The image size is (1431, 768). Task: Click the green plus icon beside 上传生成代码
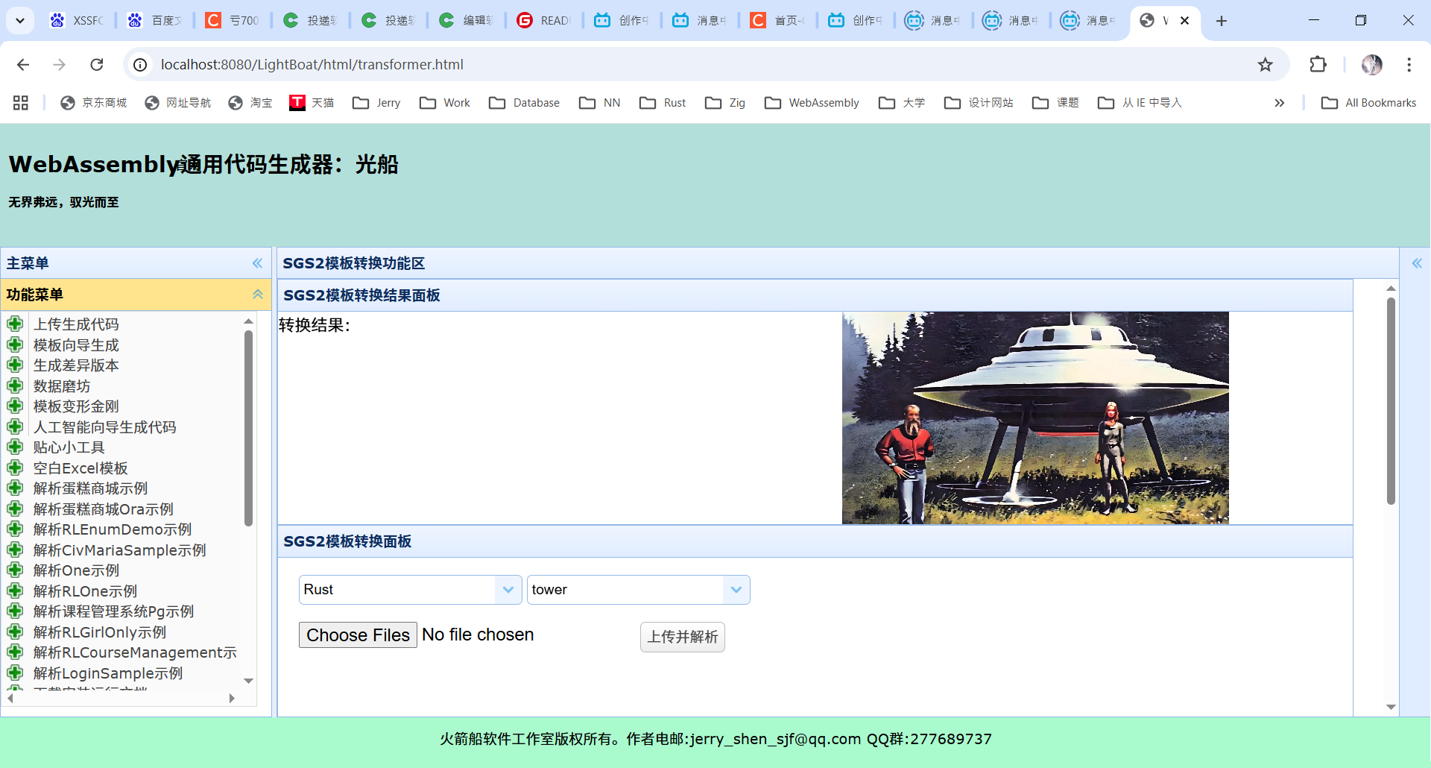16,324
